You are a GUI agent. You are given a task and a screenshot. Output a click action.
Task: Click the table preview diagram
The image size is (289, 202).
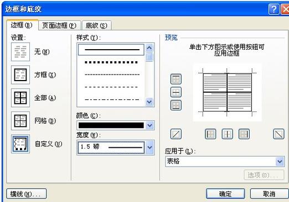point(227,92)
